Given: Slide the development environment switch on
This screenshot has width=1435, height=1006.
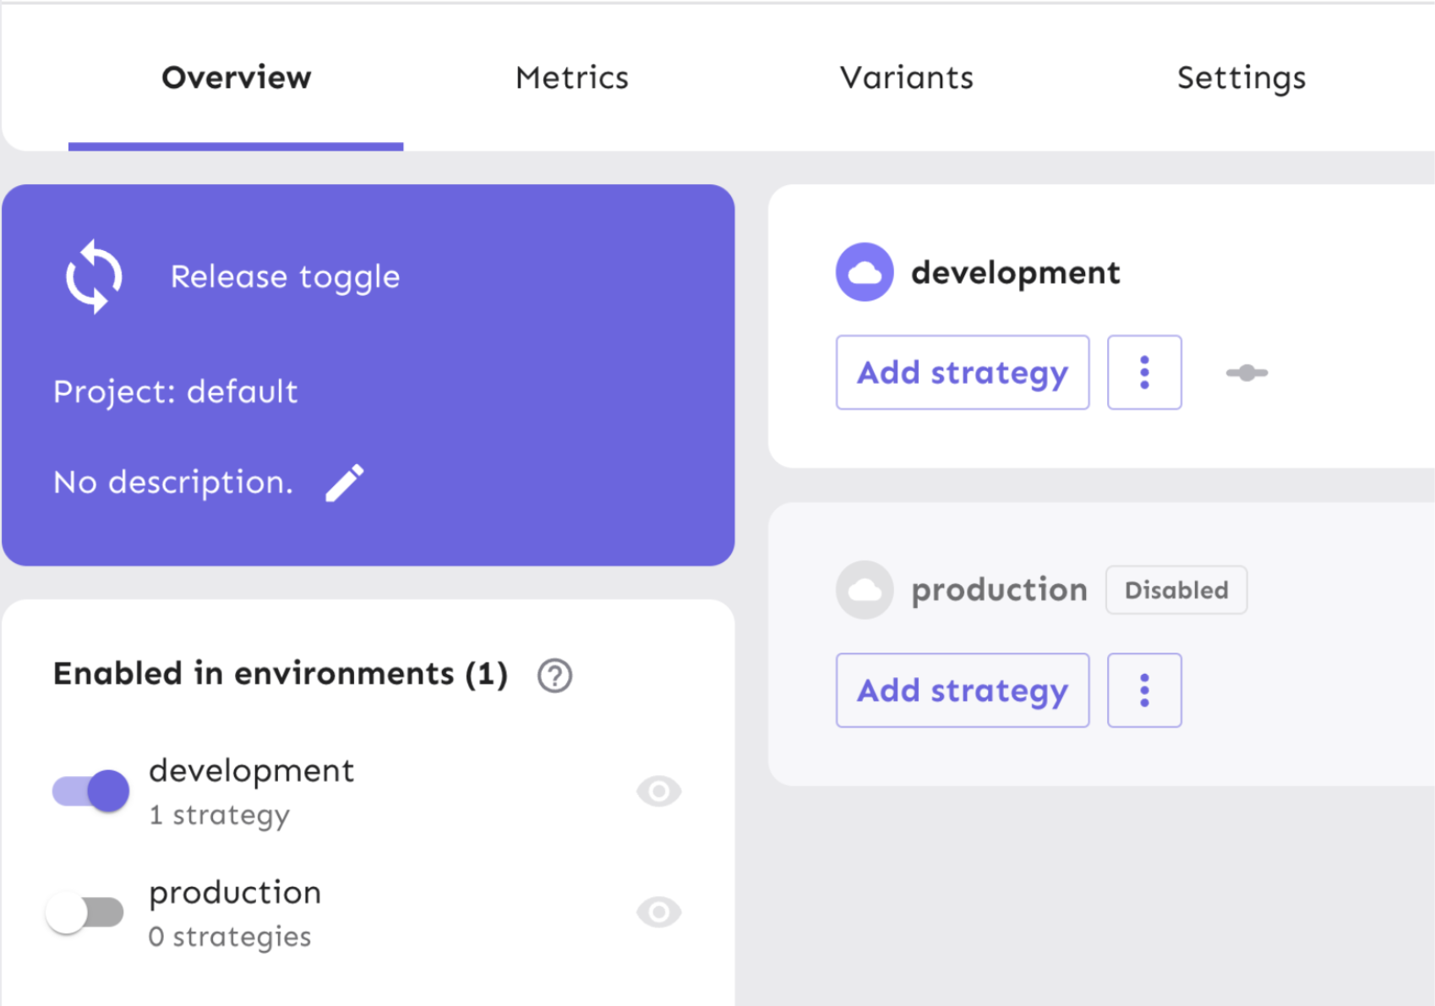Looking at the screenshot, I should 89,790.
